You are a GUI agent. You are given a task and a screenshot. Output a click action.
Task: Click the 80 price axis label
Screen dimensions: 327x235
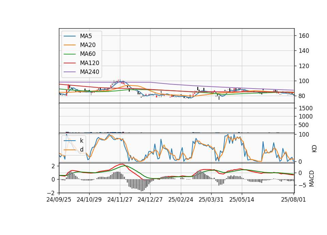pos(302,96)
